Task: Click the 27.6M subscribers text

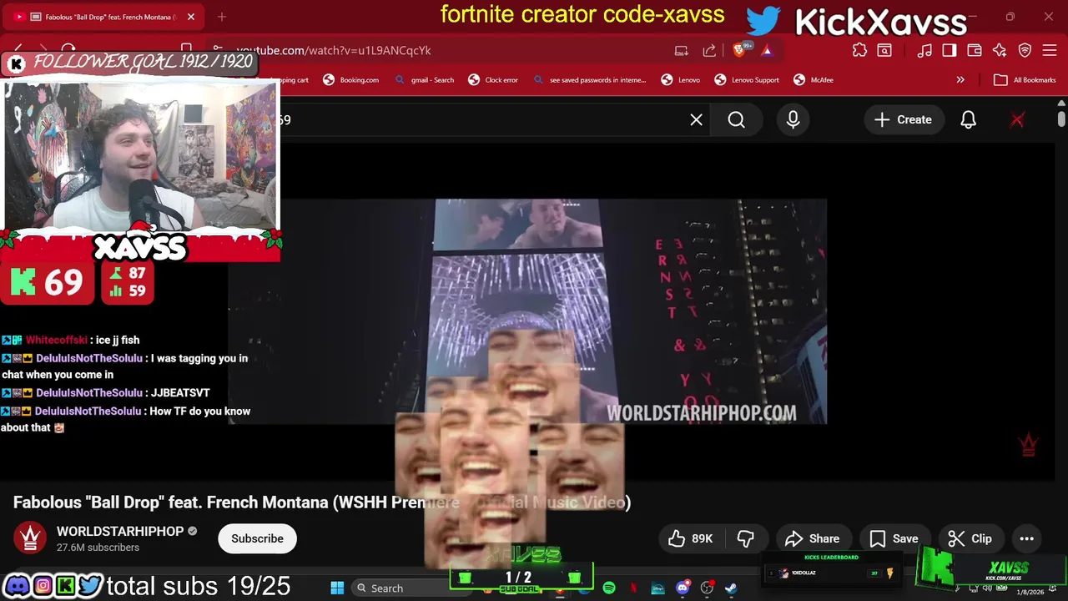Action: [98, 548]
